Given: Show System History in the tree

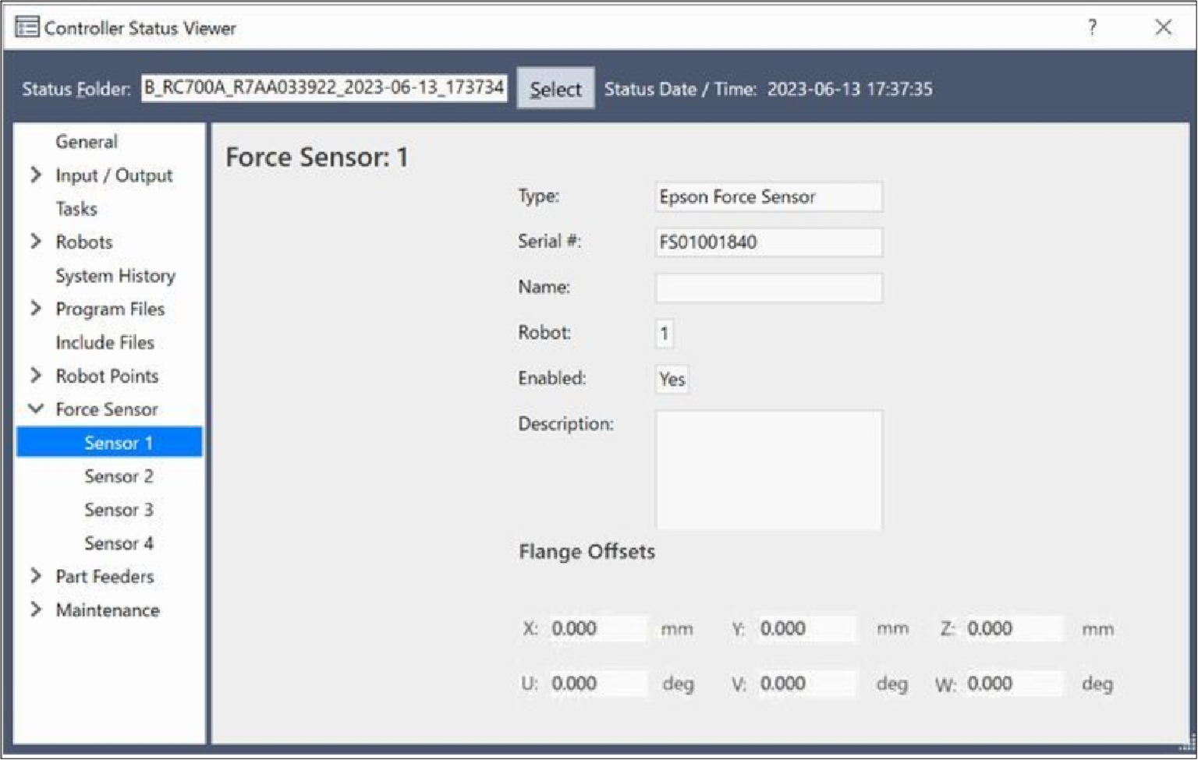Looking at the screenshot, I should click(x=115, y=276).
